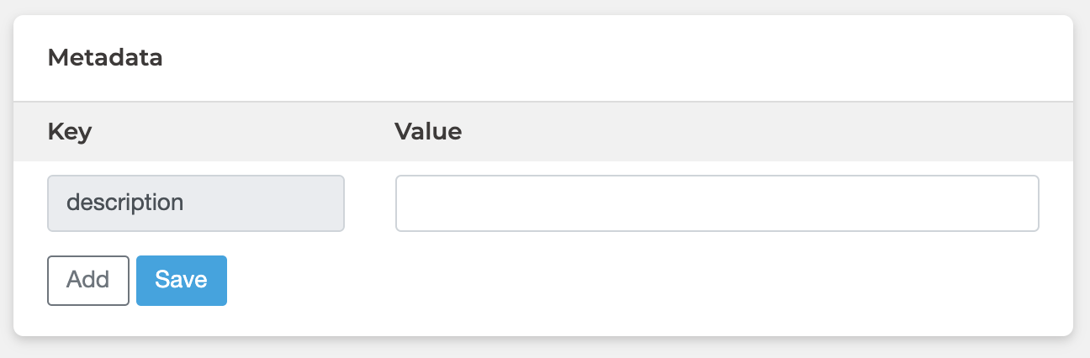Screen dimensions: 1090x358
Task: Hit the outlined Add button beside Save
Action: [88, 281]
